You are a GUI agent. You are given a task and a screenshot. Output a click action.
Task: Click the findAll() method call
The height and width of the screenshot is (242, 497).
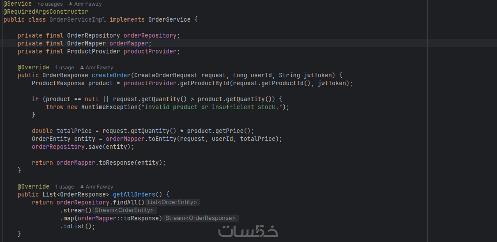pos(129,202)
